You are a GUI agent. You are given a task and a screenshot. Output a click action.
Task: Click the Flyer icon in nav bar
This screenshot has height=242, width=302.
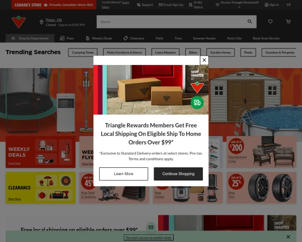62,38
